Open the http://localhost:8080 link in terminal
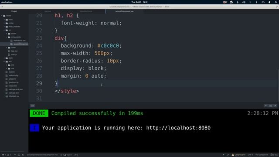The image size is (279, 157). pyautogui.click(x=178, y=128)
